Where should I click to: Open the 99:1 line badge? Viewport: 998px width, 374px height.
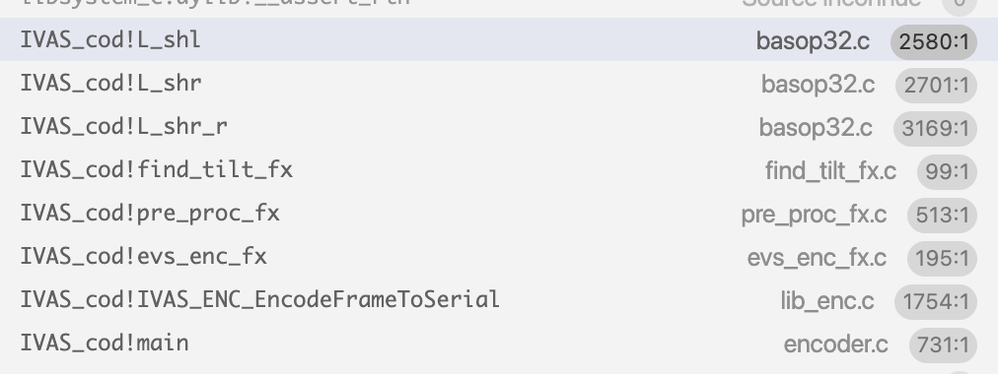(947, 171)
